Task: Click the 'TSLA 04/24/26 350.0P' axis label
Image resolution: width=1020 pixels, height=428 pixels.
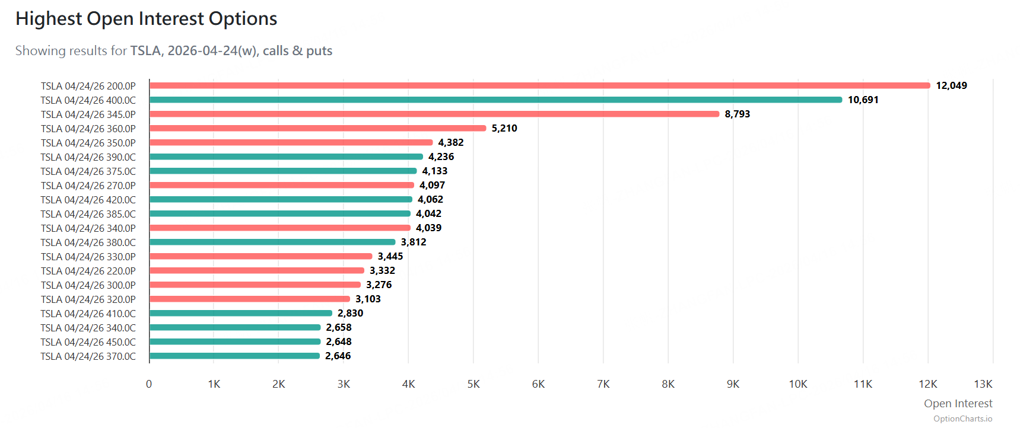Action: tap(88, 143)
